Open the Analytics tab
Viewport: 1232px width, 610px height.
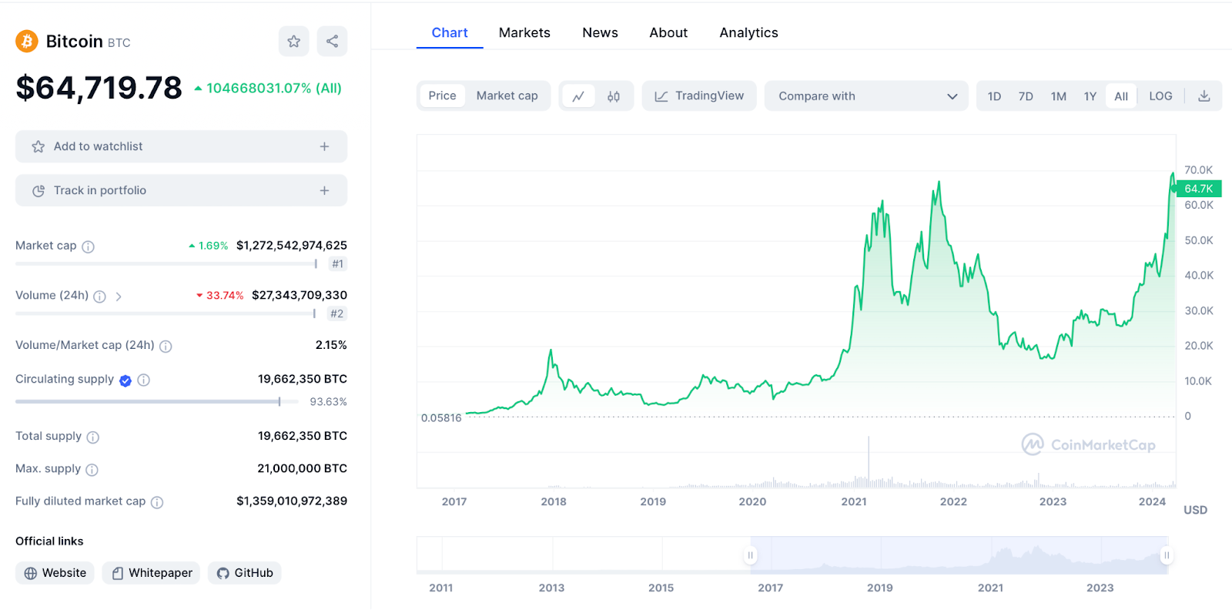tap(748, 32)
